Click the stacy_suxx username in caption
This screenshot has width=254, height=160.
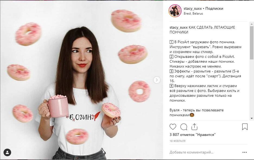pos(179,27)
